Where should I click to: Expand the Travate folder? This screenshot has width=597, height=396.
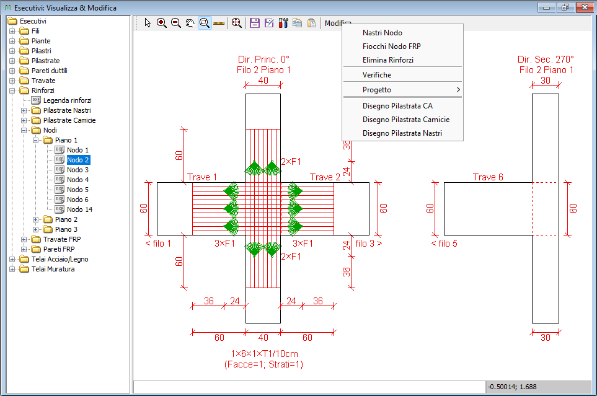coord(12,81)
